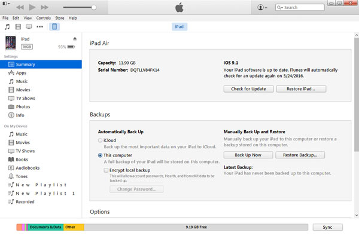The image size is (359, 236).
Task: Eject the iPad using eject icon
Action: (x=75, y=39)
